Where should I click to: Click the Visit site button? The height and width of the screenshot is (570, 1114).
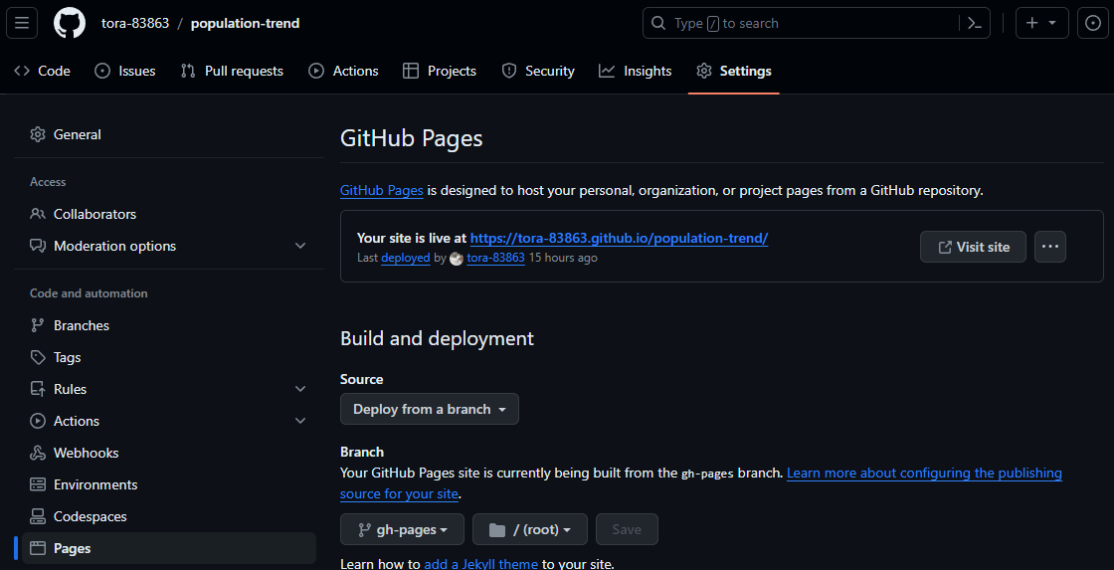coord(974,247)
